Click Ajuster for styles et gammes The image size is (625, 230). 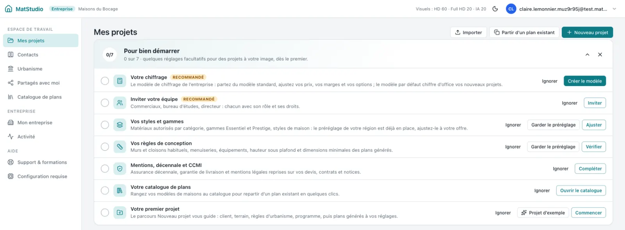594,125
